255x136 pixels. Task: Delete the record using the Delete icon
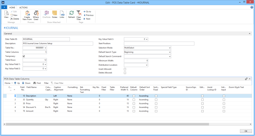click(x=12, y=19)
